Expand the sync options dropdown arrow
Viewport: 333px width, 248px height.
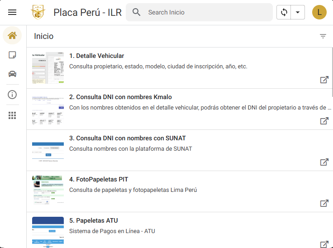(298, 12)
